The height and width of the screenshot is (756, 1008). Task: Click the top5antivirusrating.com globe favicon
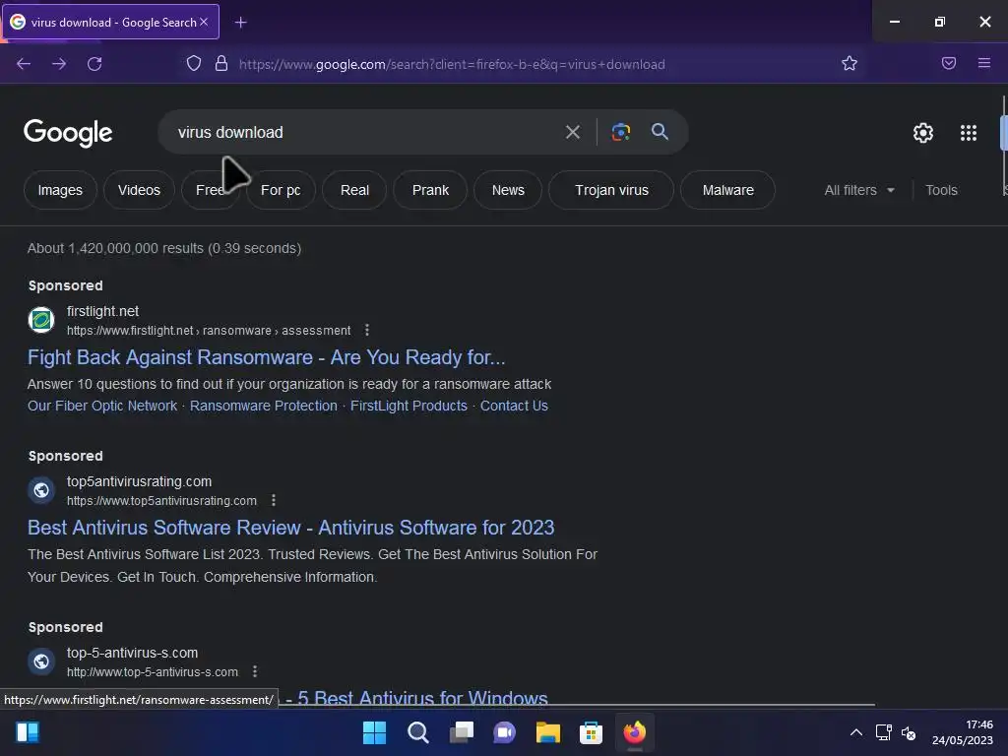(41, 490)
